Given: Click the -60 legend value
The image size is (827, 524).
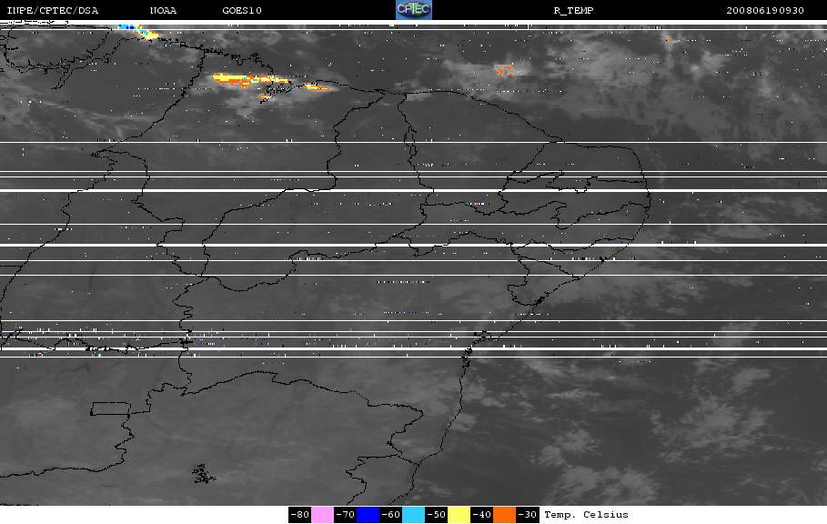Looking at the screenshot, I should pyautogui.click(x=391, y=515).
